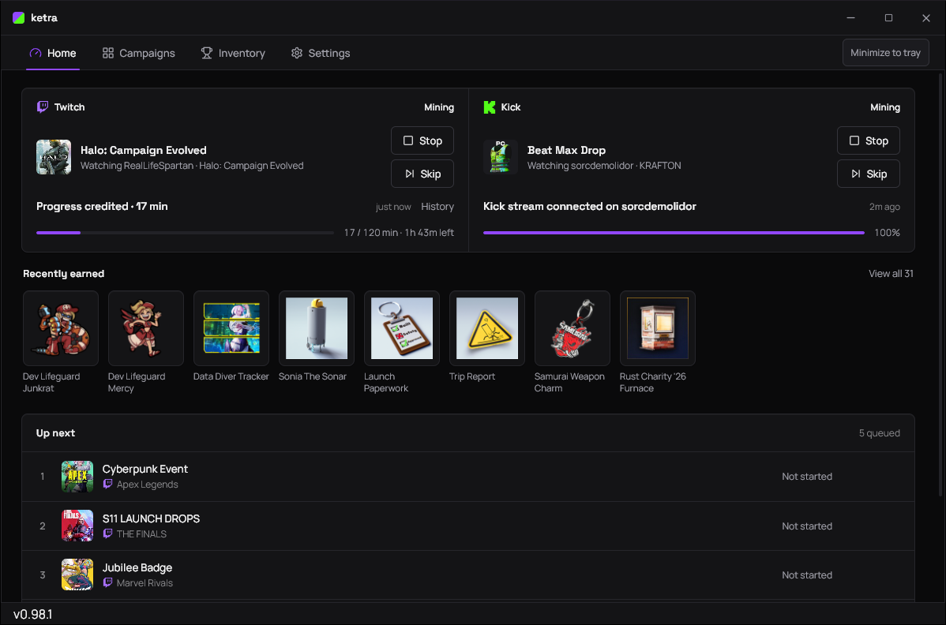Go to the Settings tab
The image size is (946, 625).
[321, 53]
